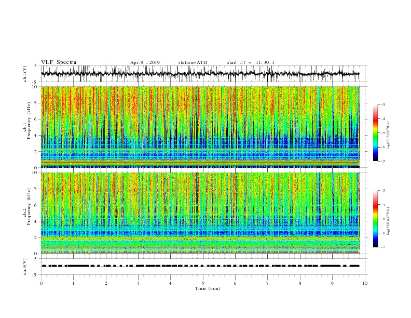
Task: Click the ch.2 color bar log(PSD) label
Action: (389, 221)
